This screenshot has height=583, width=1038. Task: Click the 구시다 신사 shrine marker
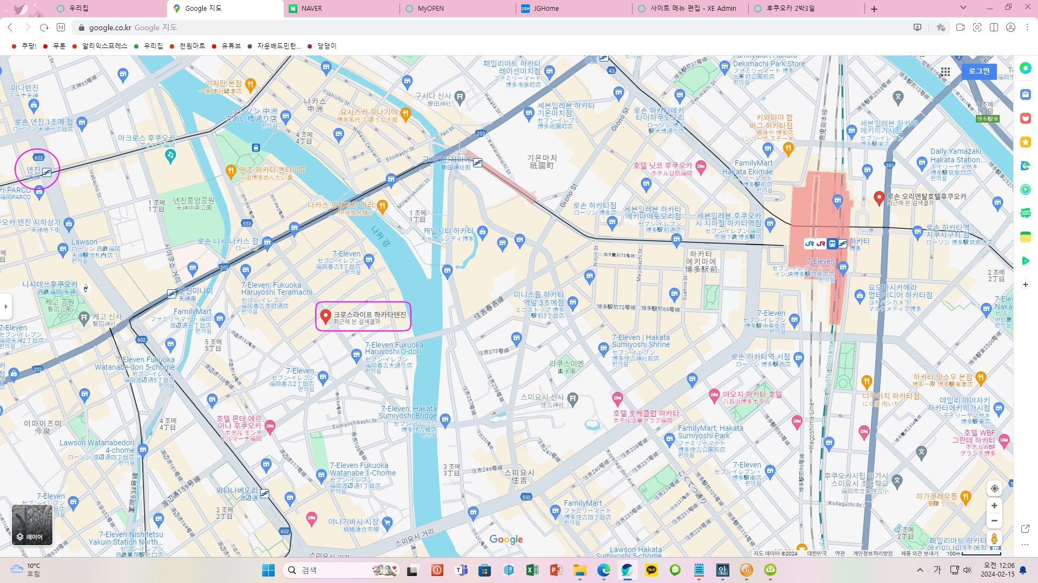point(460,98)
